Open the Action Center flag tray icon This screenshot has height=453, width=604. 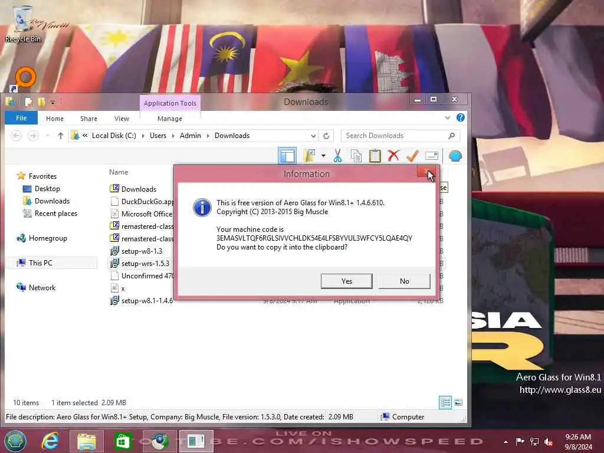click(520, 441)
